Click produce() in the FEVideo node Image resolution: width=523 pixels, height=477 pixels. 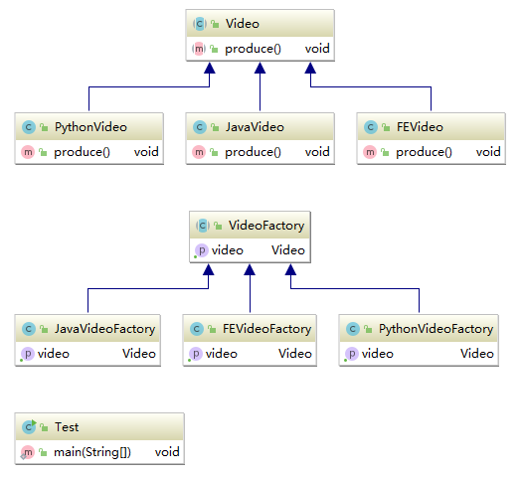(x=424, y=152)
